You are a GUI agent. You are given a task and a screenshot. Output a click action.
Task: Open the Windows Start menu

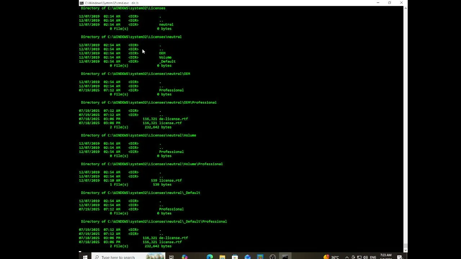click(85, 257)
